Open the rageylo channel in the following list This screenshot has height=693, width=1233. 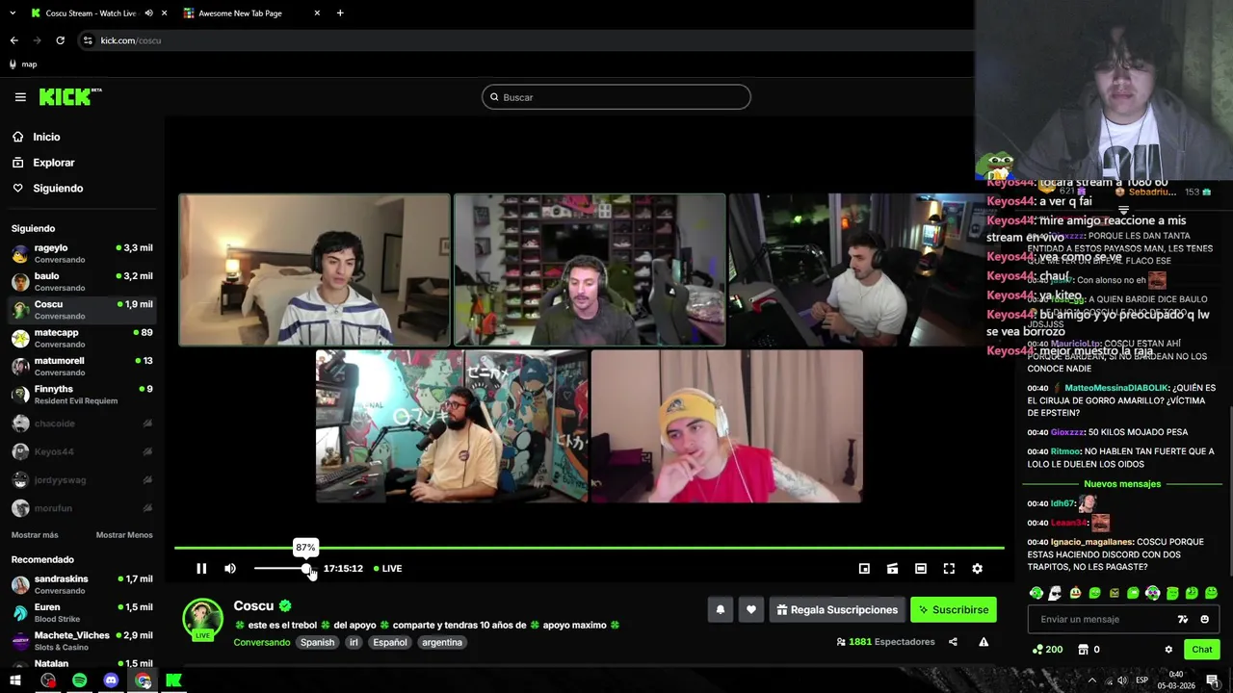point(82,253)
